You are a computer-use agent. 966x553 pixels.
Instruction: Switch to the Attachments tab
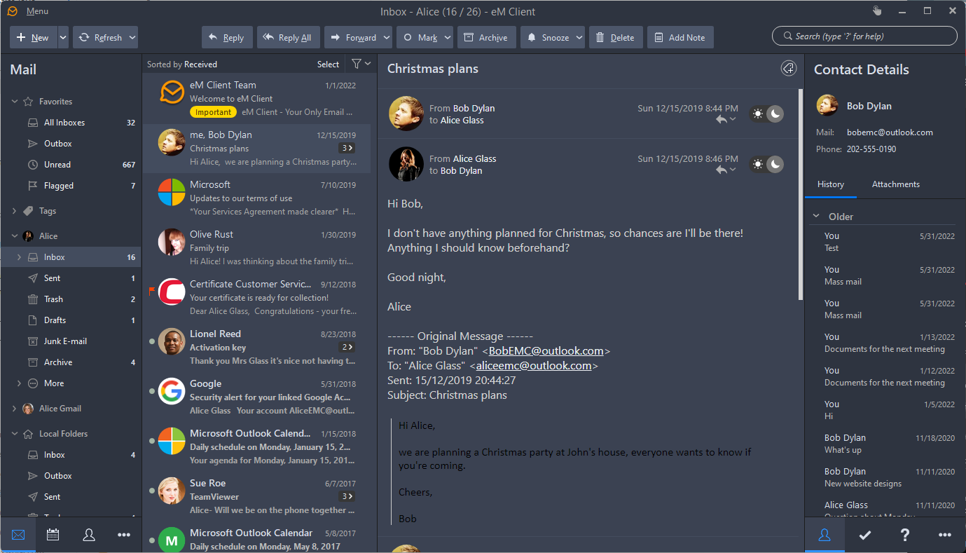(x=895, y=184)
